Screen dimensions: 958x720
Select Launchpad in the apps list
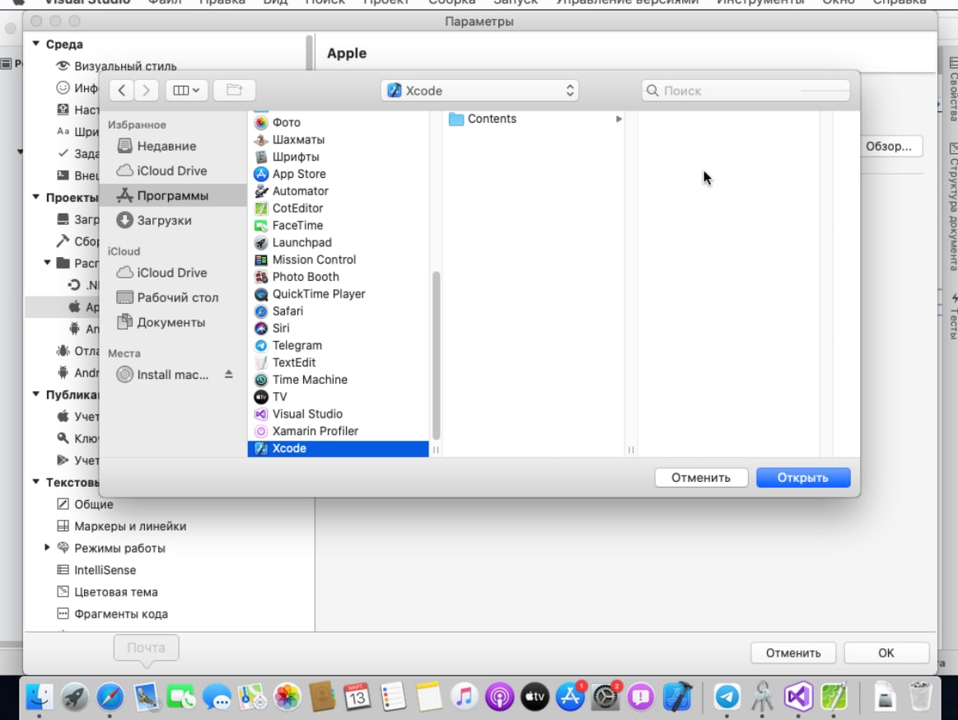[x=338, y=242]
